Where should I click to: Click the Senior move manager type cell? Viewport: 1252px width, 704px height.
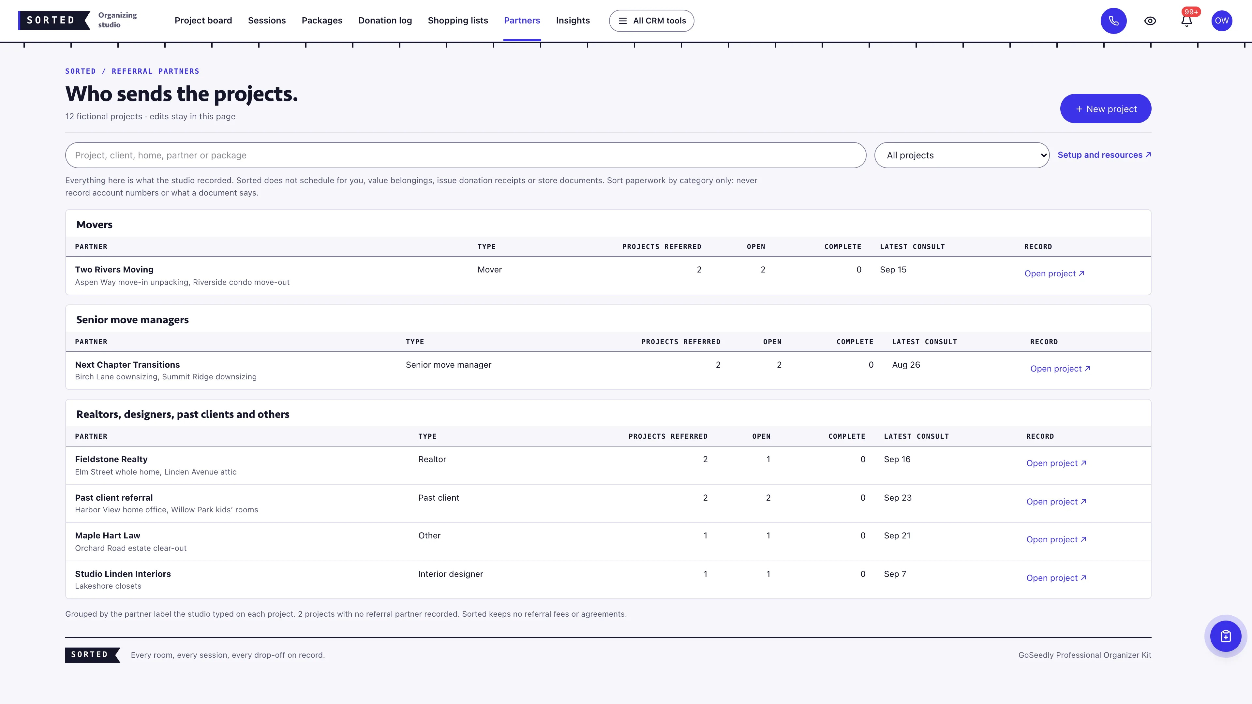(x=449, y=365)
